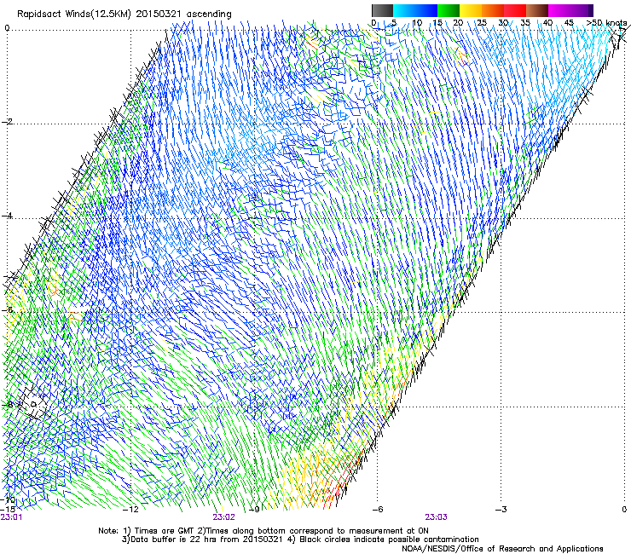Pick the magenta 40–45 knots legend swatch
Image resolution: width=631 pixels, height=554 pixels.
[559, 10]
